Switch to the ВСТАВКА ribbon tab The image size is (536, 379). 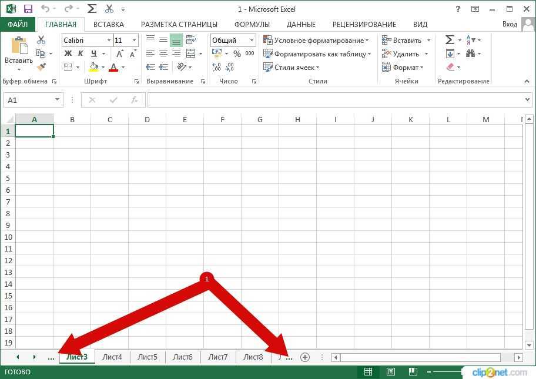(x=108, y=24)
